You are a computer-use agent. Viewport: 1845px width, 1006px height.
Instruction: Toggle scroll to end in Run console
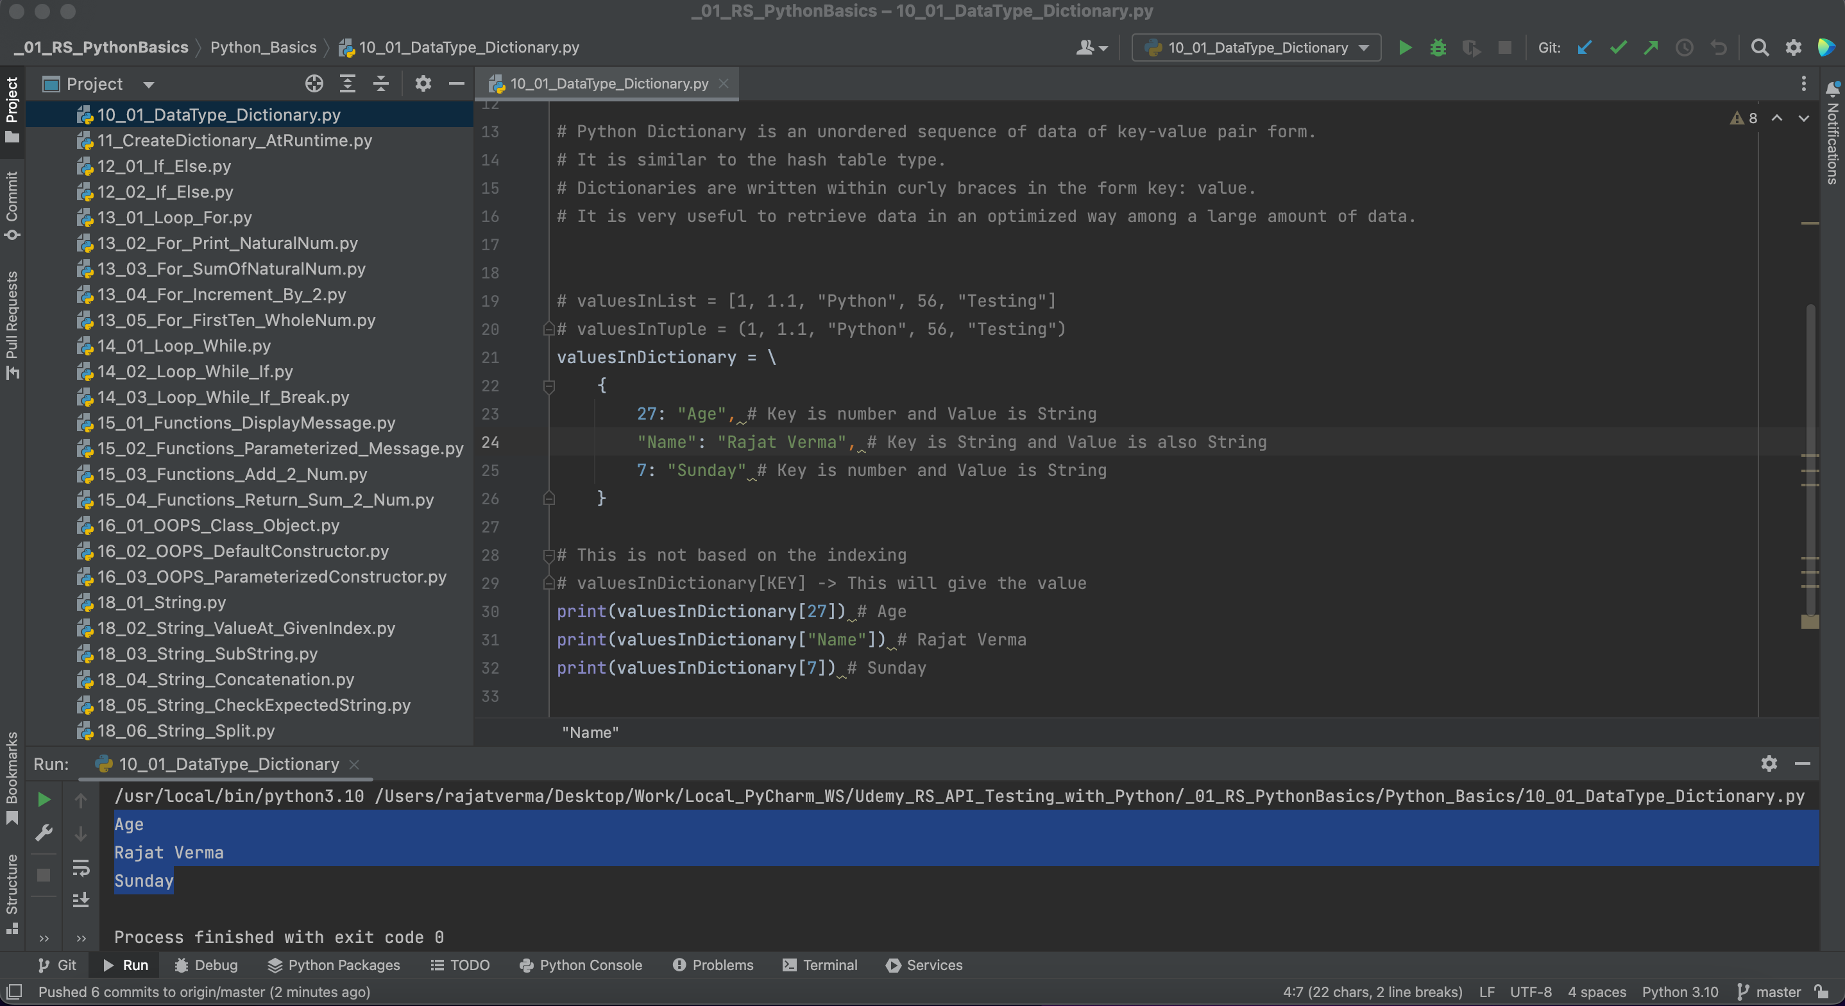point(81,900)
